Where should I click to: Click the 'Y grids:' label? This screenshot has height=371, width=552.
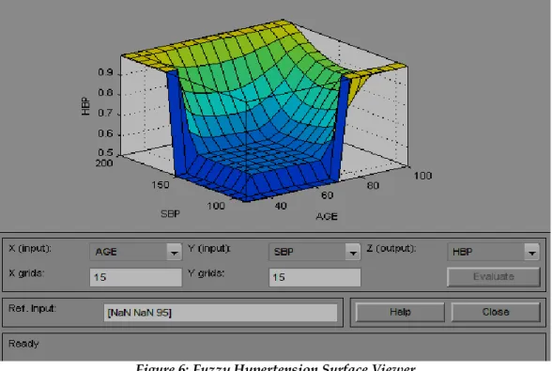coord(206,273)
